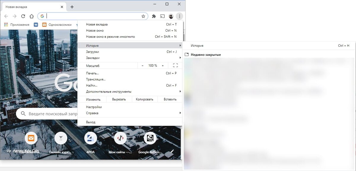Expand Дополнительные инструменты submenu
The image size is (356, 171).
[x=130, y=91]
